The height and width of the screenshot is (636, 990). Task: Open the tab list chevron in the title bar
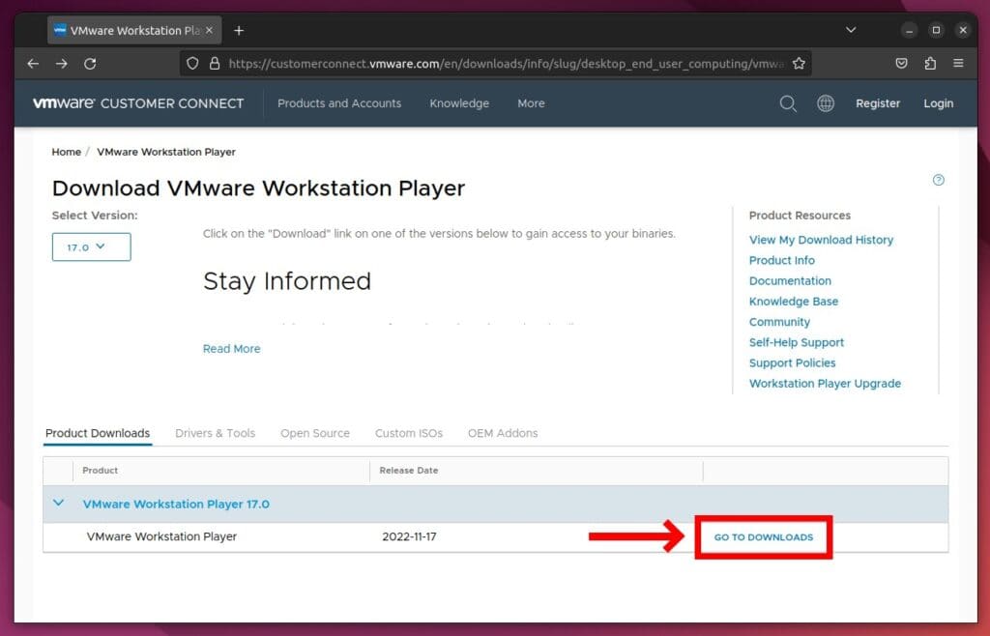pyautogui.click(x=849, y=30)
